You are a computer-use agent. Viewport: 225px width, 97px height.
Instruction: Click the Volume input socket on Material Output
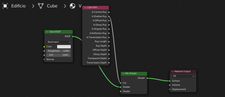pos(170,85)
